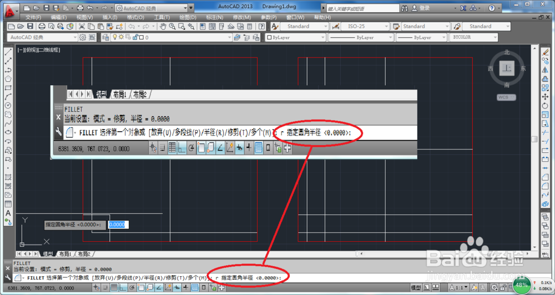This screenshot has width=555, height=295.
Task: Open the QuickCalc calculator
Action: pyautogui.click(x=250, y=26)
